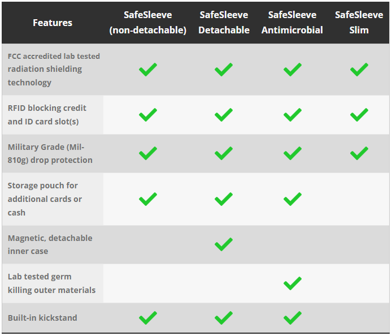
Task: Click the germ killing outer materials checkmark
Action: tap(293, 283)
